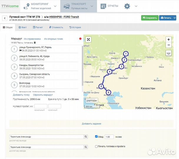179x159 pixels.
Task: Open the map layers switcher
Action: (x=168, y=53)
